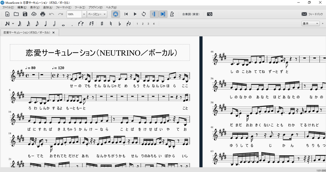Select 16th note duration
Image resolution: width=326 pixels, height=172 pixels.
pos(28,24)
